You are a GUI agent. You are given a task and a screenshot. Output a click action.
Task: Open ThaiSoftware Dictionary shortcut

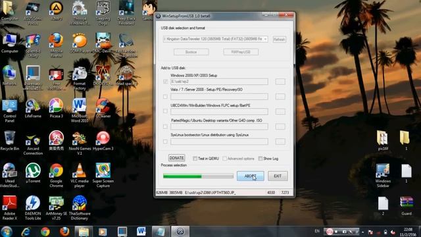80,208
